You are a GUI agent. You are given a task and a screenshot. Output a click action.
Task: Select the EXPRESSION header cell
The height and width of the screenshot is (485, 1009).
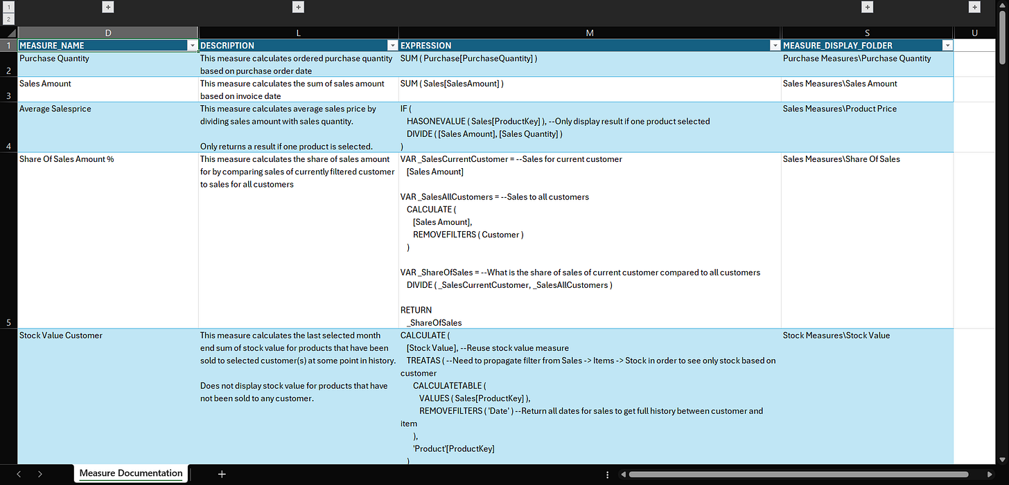pyautogui.click(x=590, y=46)
